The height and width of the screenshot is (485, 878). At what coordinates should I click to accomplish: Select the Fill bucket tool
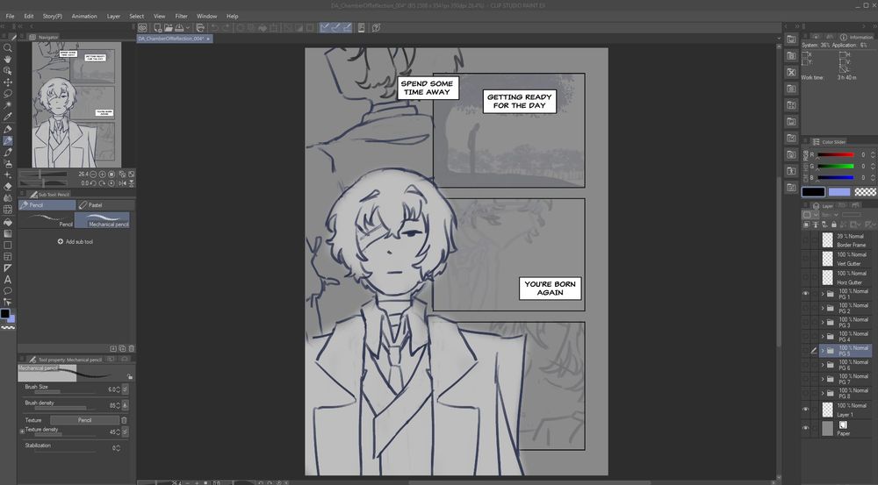pos(8,222)
